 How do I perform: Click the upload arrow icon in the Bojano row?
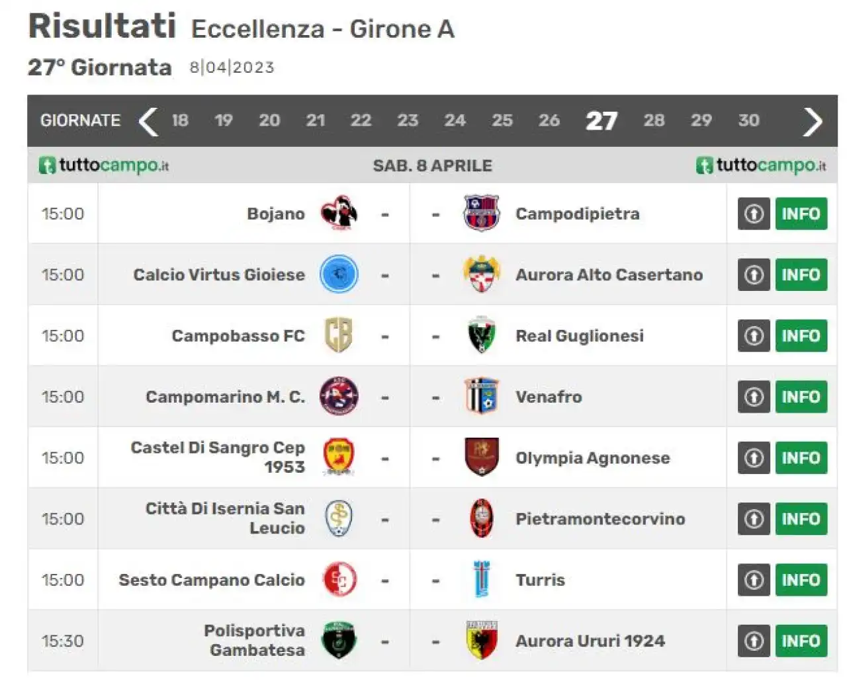[x=754, y=214]
